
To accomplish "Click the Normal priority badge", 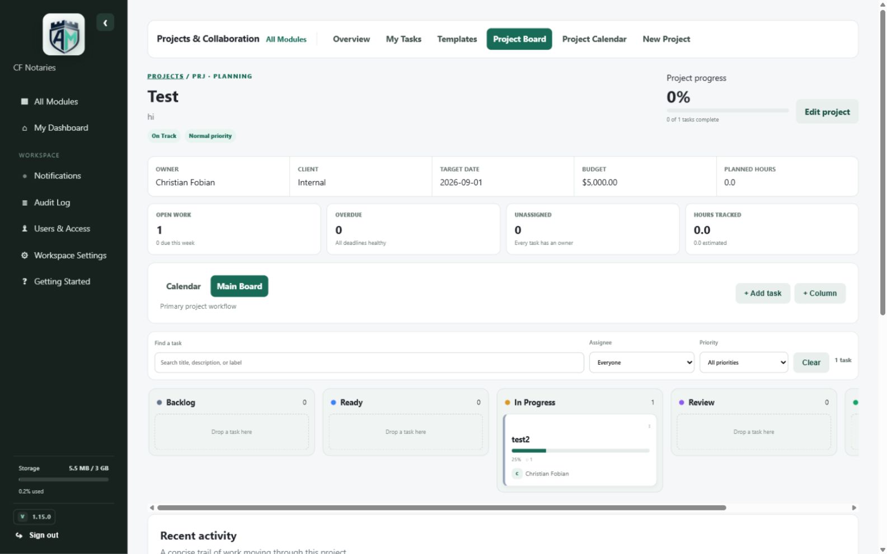I will pos(210,136).
